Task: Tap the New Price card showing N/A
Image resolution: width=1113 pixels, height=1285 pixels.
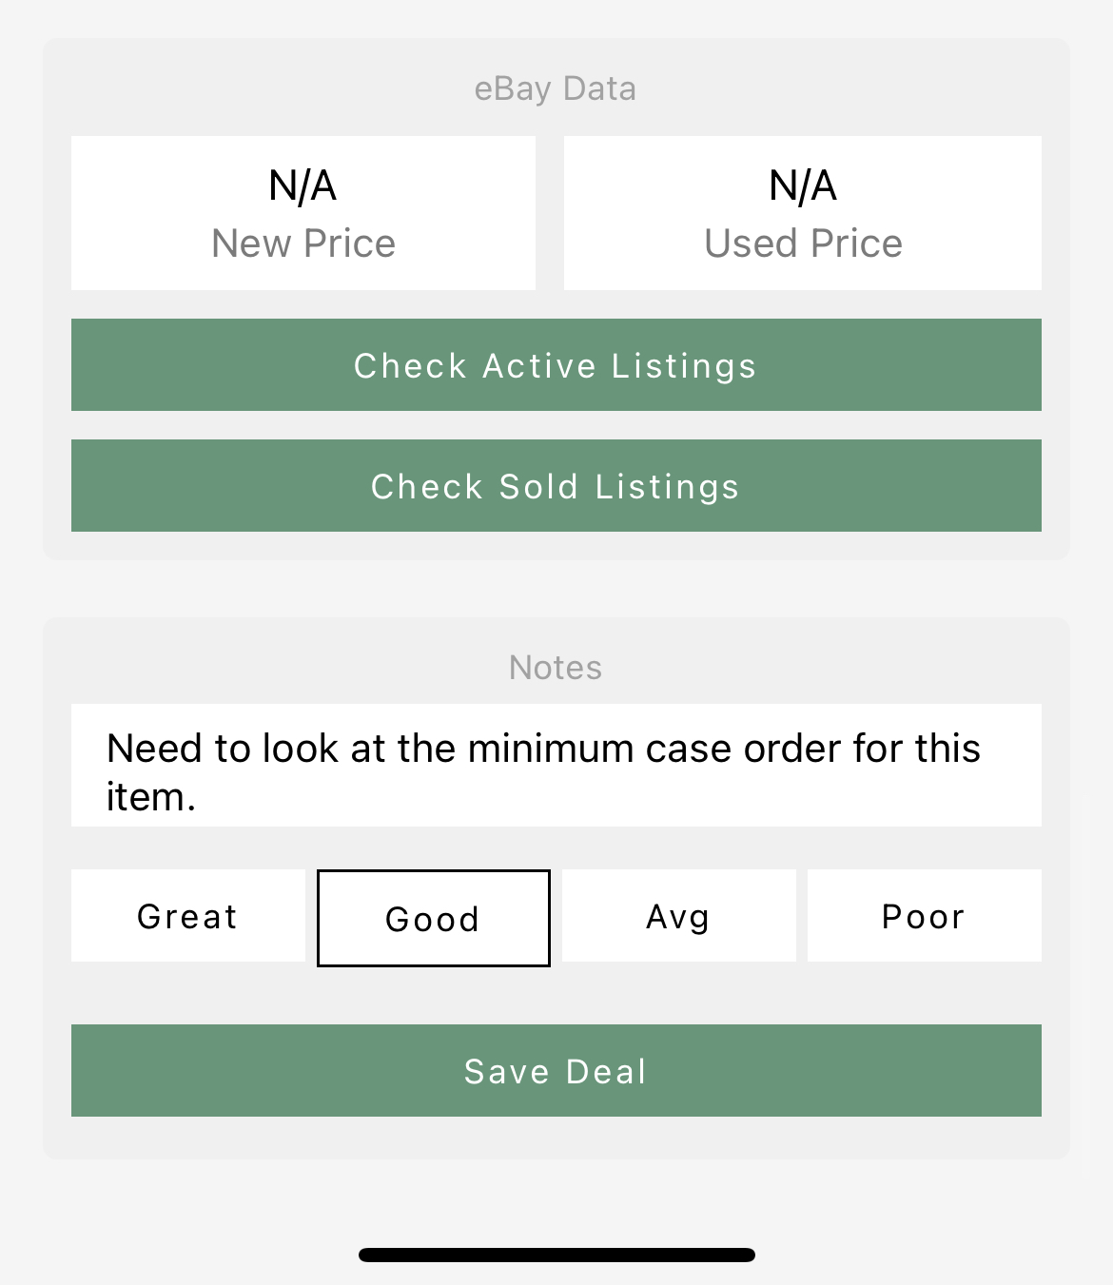Action: coord(303,212)
